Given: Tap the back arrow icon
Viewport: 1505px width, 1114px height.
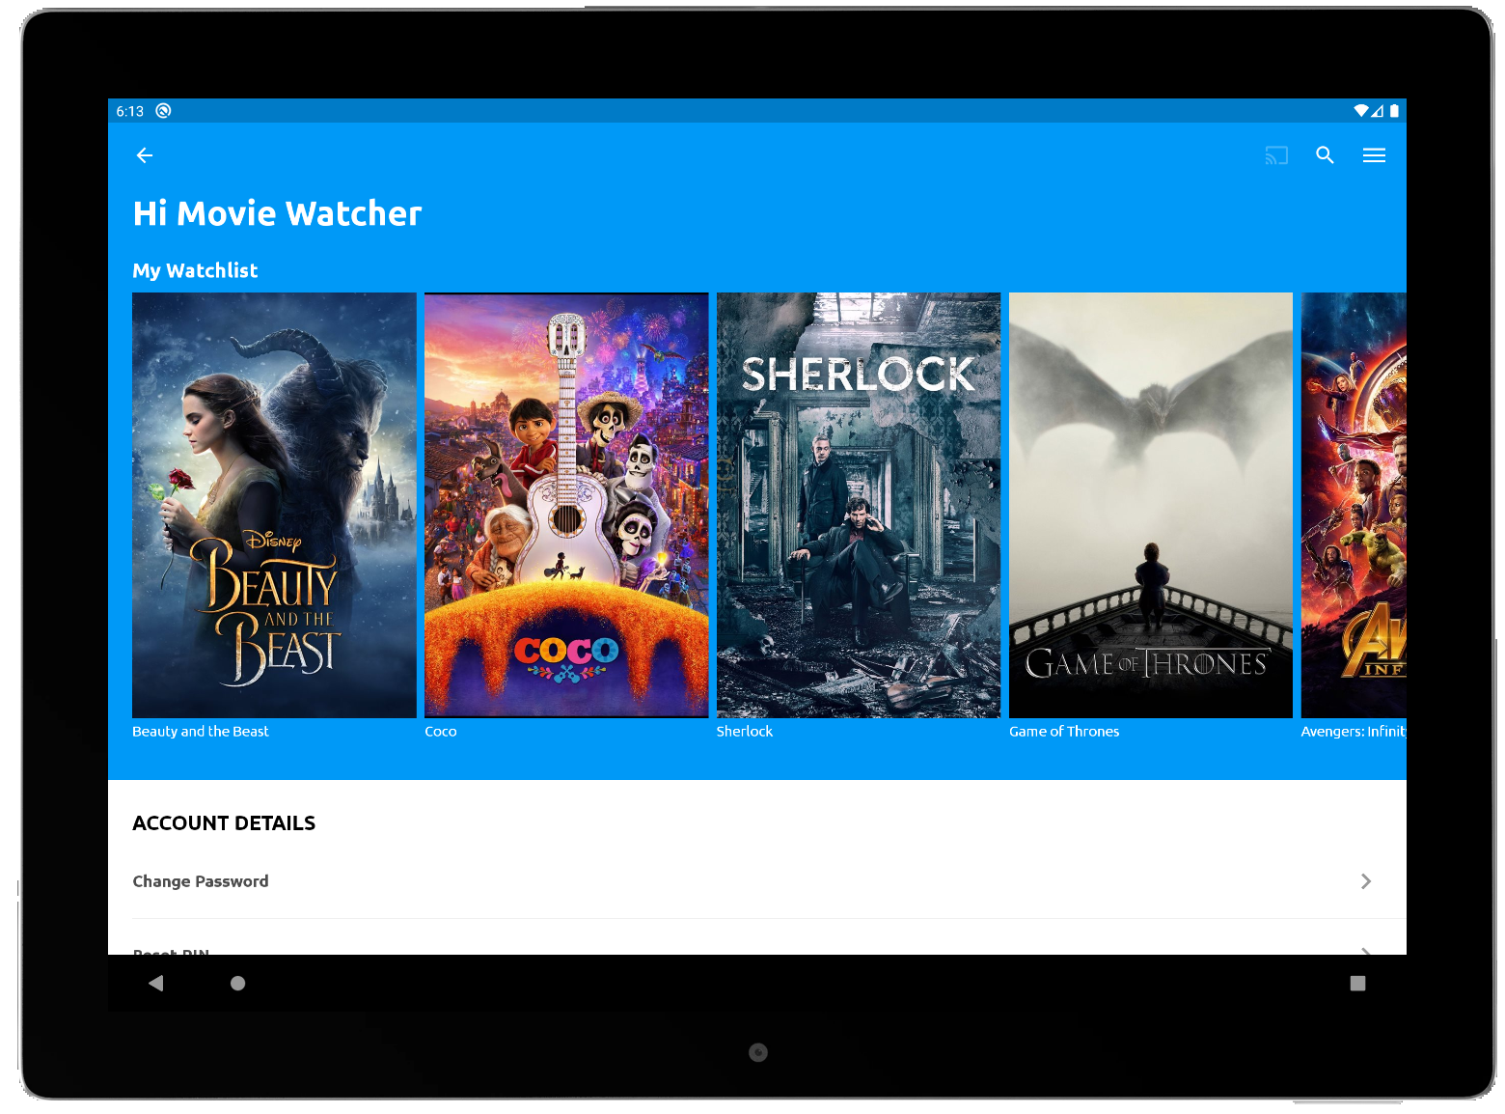Looking at the screenshot, I should point(145,155).
